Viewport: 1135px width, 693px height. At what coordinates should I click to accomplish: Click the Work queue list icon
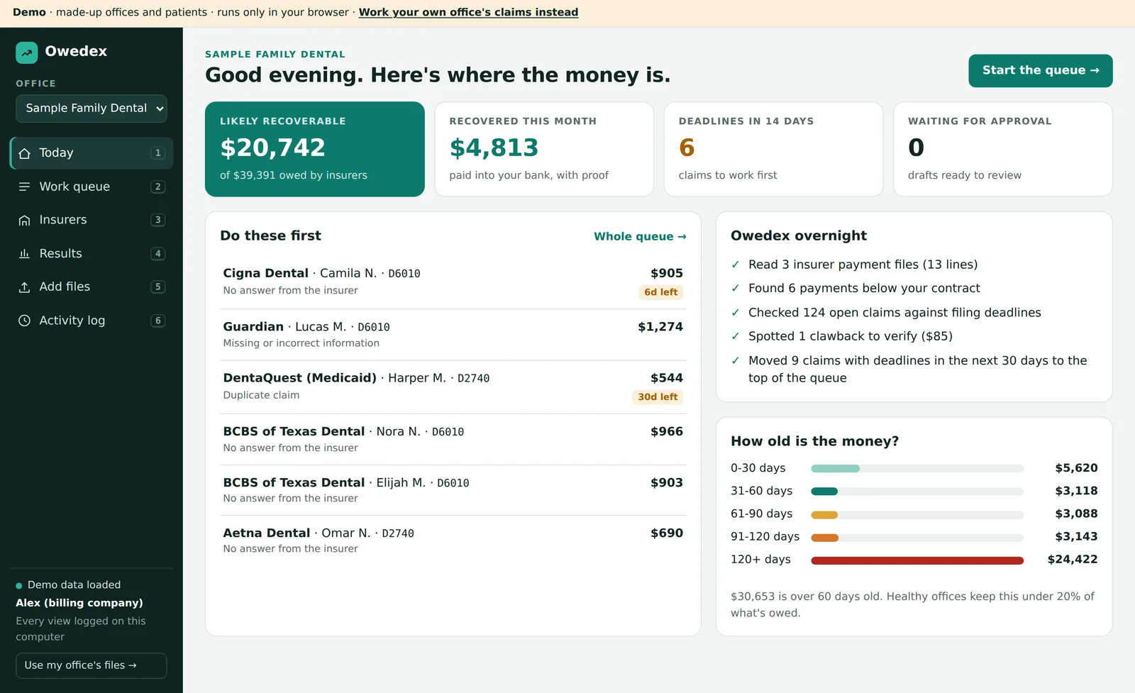[24, 187]
